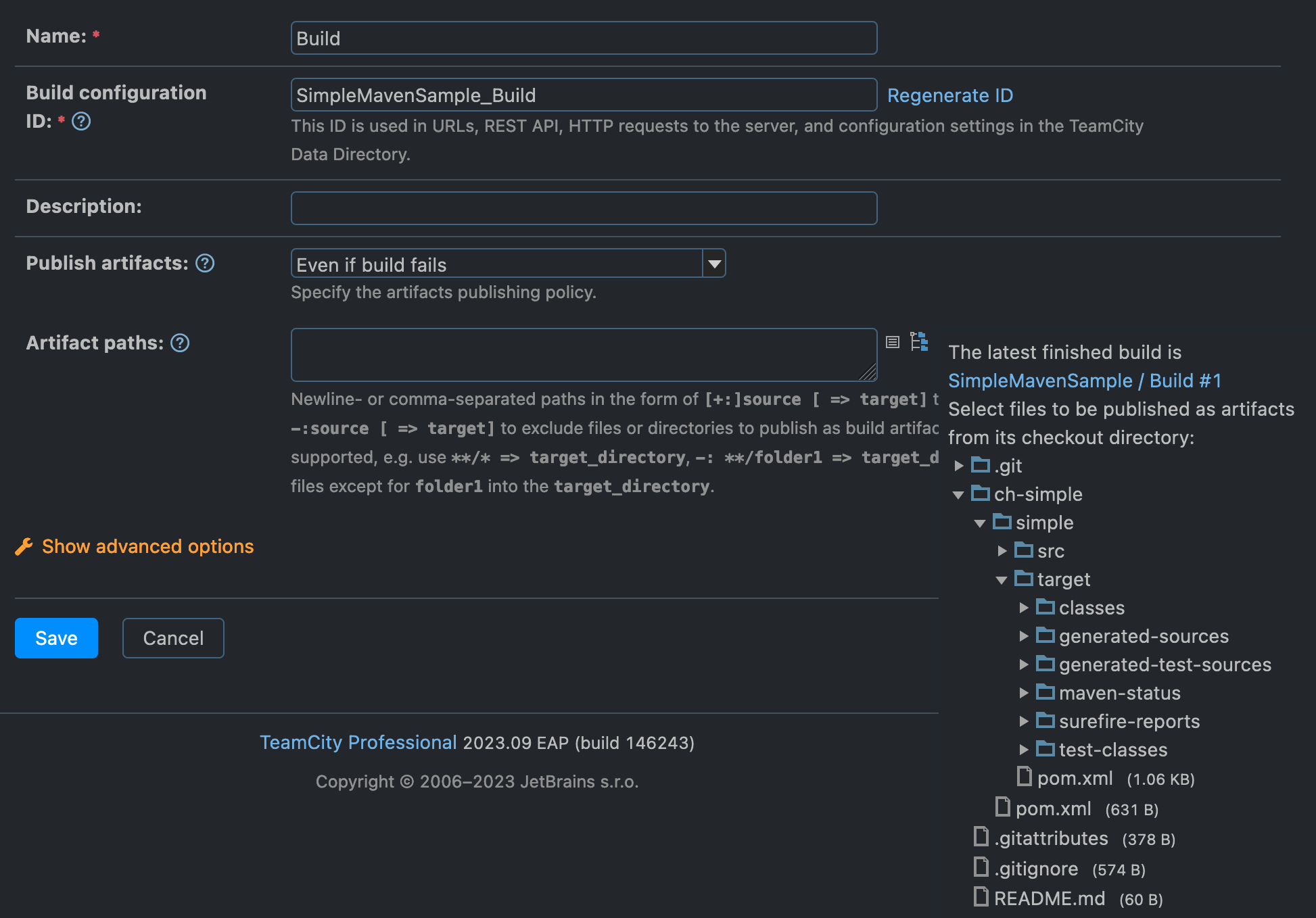Select the 1.06 KB pom.xml file in the target folder

(1075, 779)
